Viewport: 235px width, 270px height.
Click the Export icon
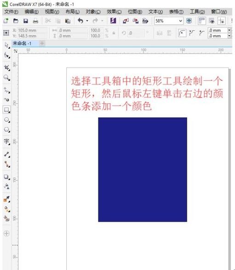(x=136, y=21)
